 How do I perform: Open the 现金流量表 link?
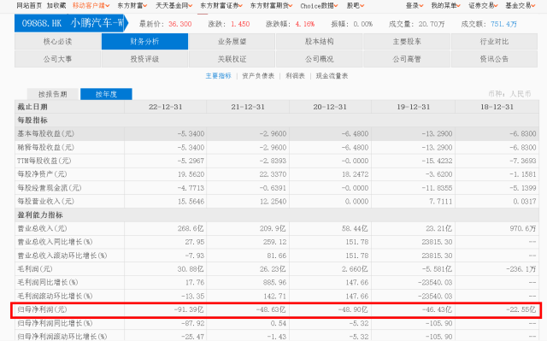coord(332,76)
